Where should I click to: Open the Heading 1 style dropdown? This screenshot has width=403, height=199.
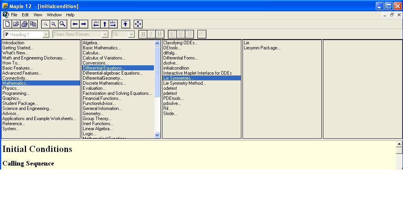tap(46, 35)
